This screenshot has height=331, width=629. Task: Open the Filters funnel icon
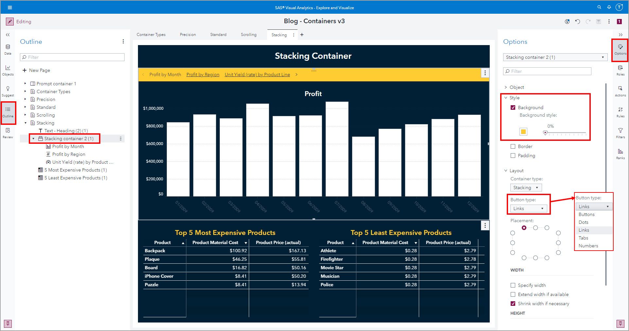coord(620,132)
